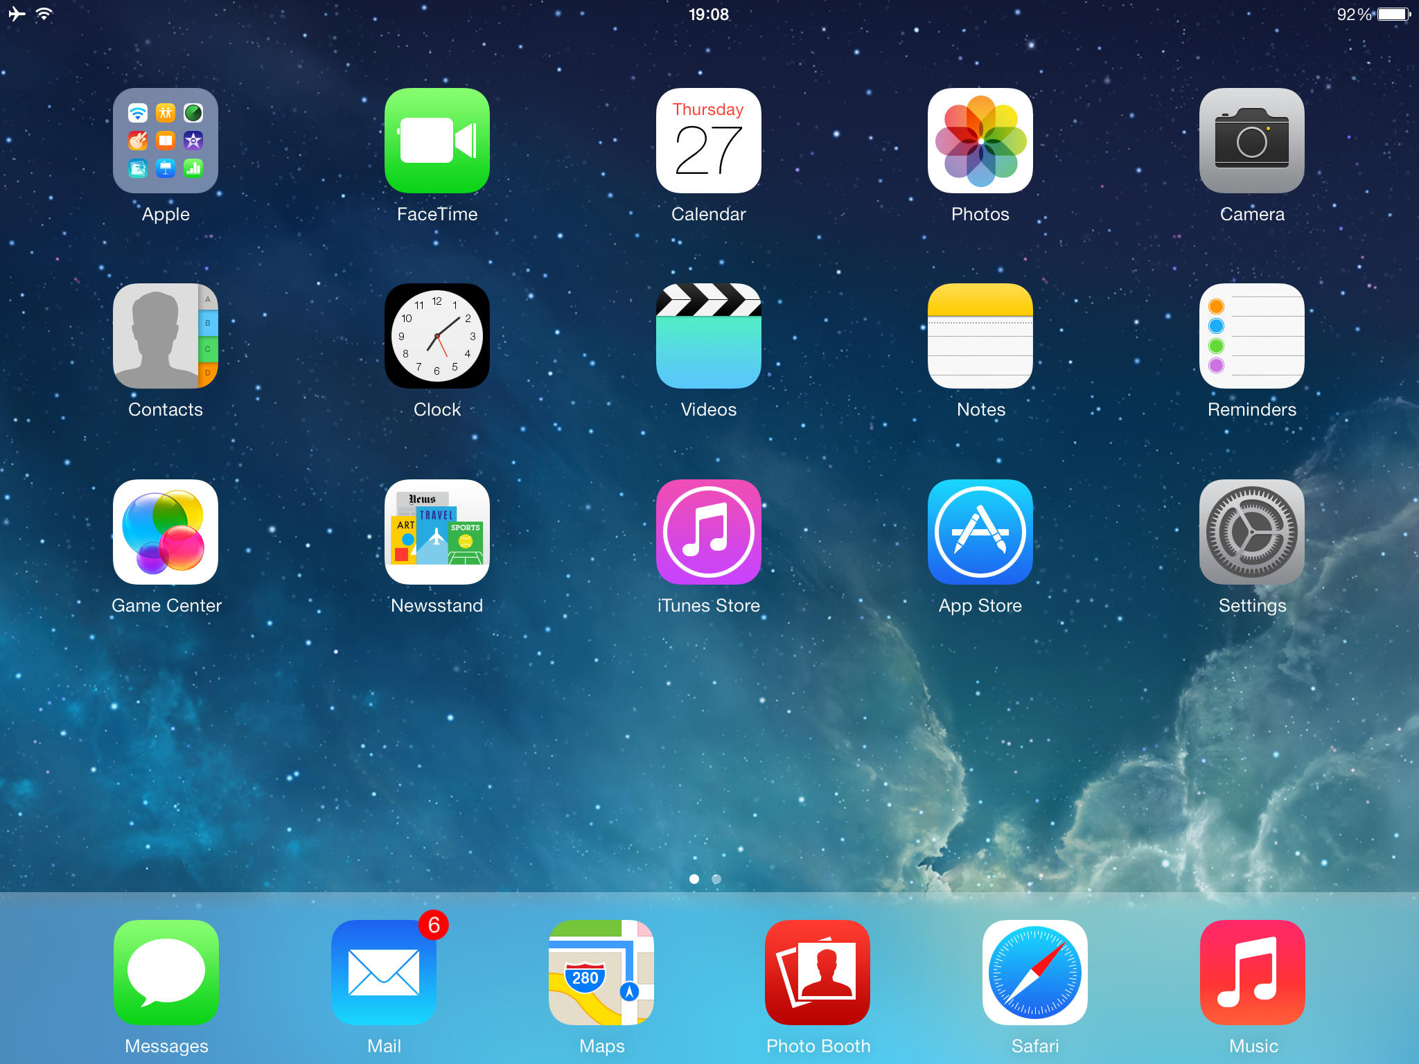The height and width of the screenshot is (1064, 1419).
Task: Launch Game Center
Action: click(x=166, y=532)
